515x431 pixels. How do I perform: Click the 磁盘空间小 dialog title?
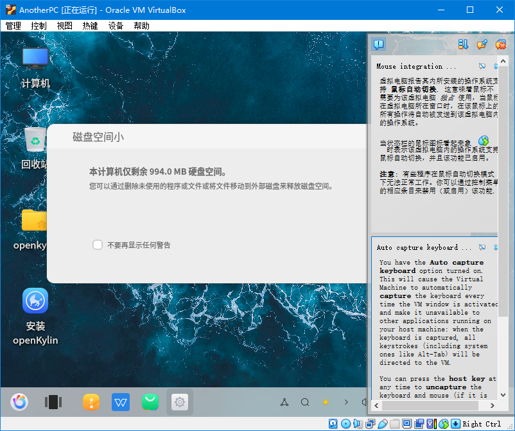click(98, 137)
